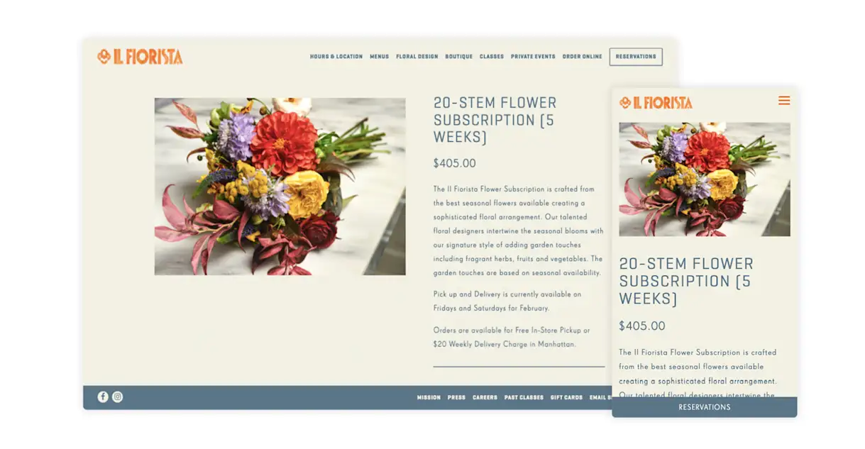This screenshot has height=449, width=865.
Task: Open the mobile hamburger menu icon
Action: tap(784, 101)
